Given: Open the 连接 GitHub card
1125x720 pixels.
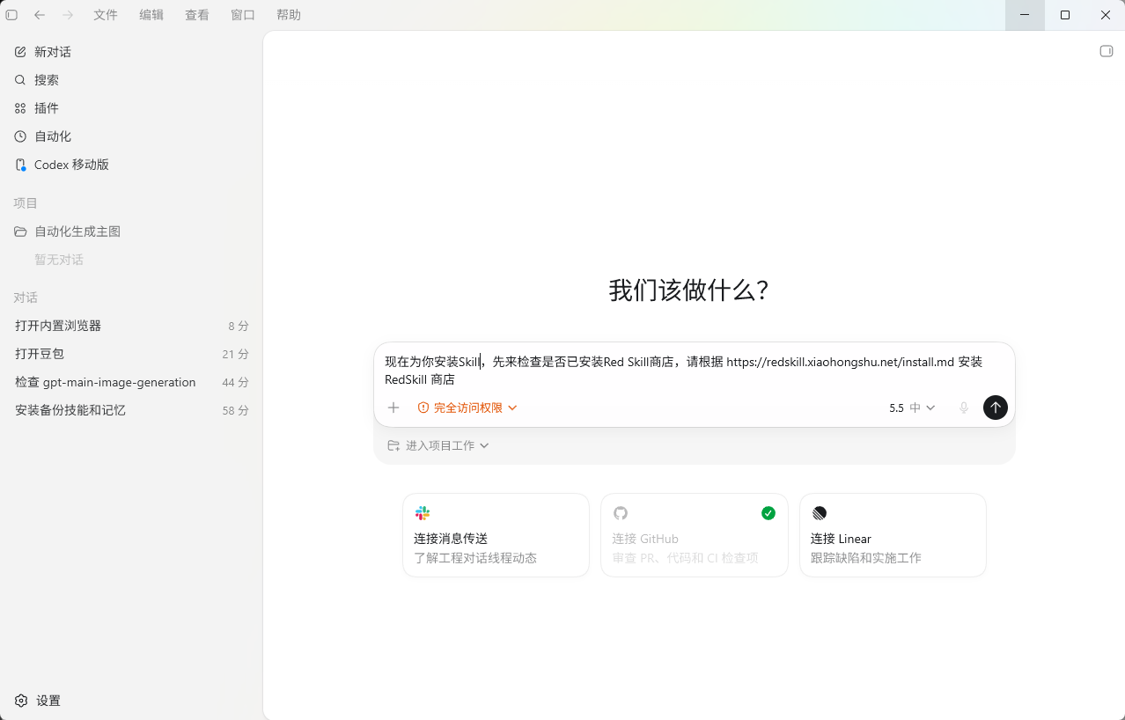Looking at the screenshot, I should (695, 535).
